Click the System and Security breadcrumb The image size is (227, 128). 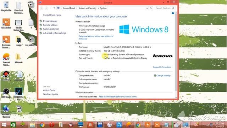[x=88, y=8]
